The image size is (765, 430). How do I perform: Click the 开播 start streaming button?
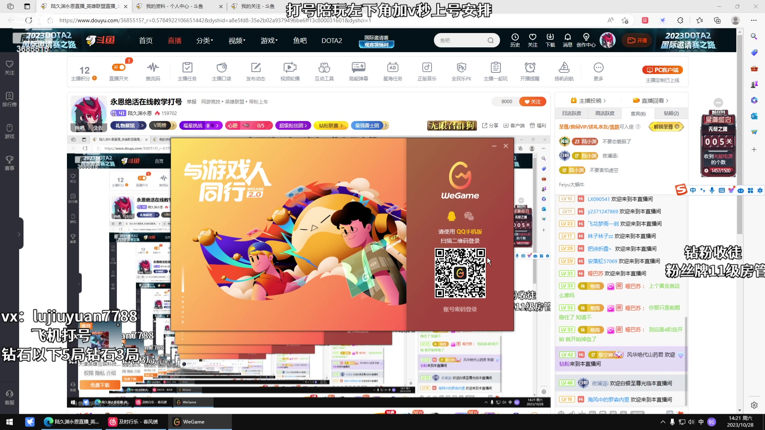[637, 40]
